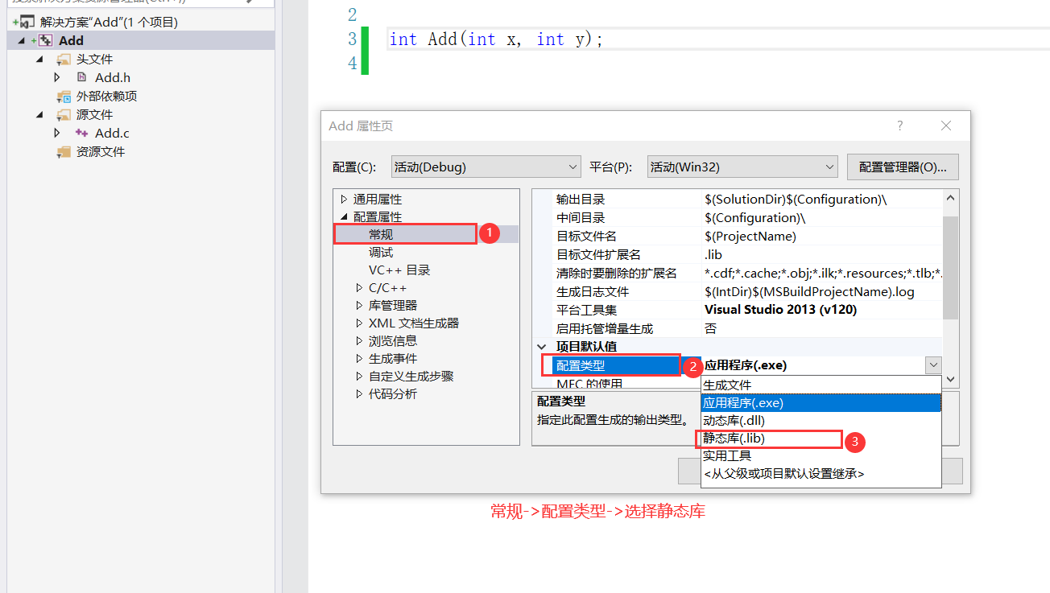The image size is (1050, 593).
Task: Expand the 代码分析 node
Action: [360, 393]
